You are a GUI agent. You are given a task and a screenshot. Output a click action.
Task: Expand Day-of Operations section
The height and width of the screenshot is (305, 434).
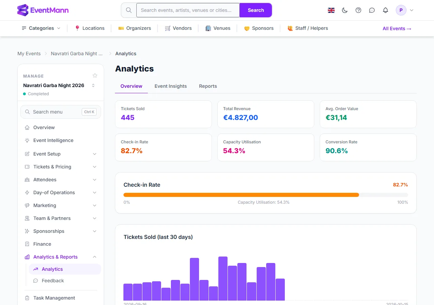point(95,192)
